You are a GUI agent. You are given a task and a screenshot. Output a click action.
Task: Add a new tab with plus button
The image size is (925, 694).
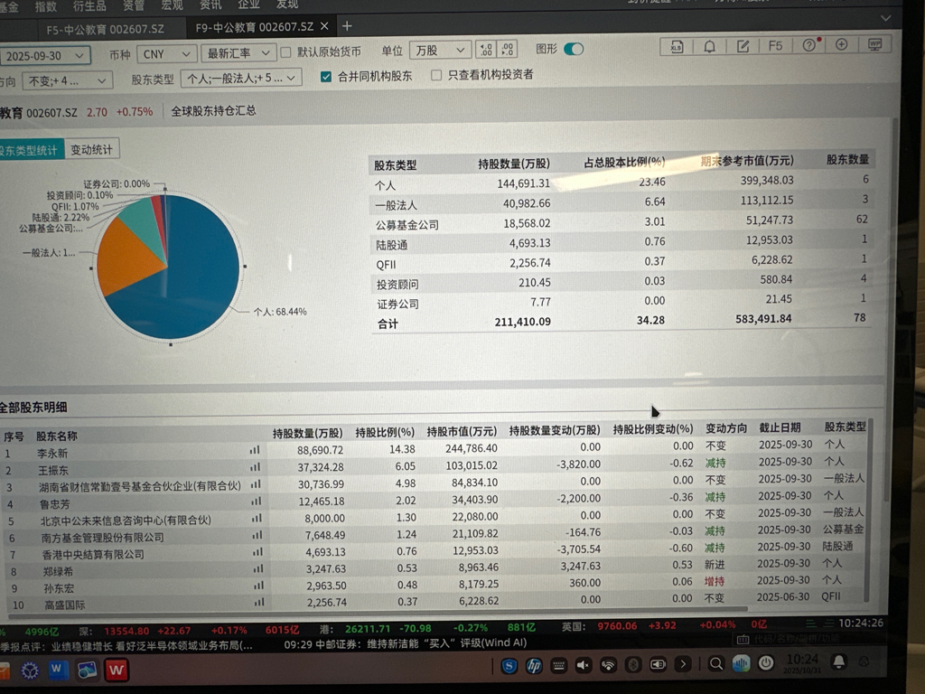348,26
